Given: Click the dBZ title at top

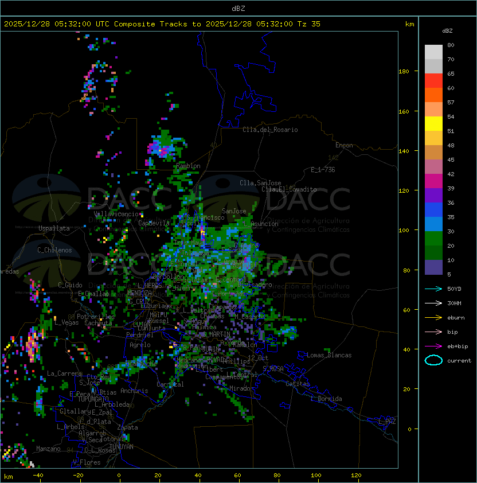Looking at the screenshot, I should pyautogui.click(x=238, y=8).
